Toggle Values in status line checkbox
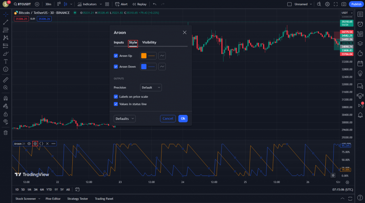The height and width of the screenshot is (203, 365). 116,104
